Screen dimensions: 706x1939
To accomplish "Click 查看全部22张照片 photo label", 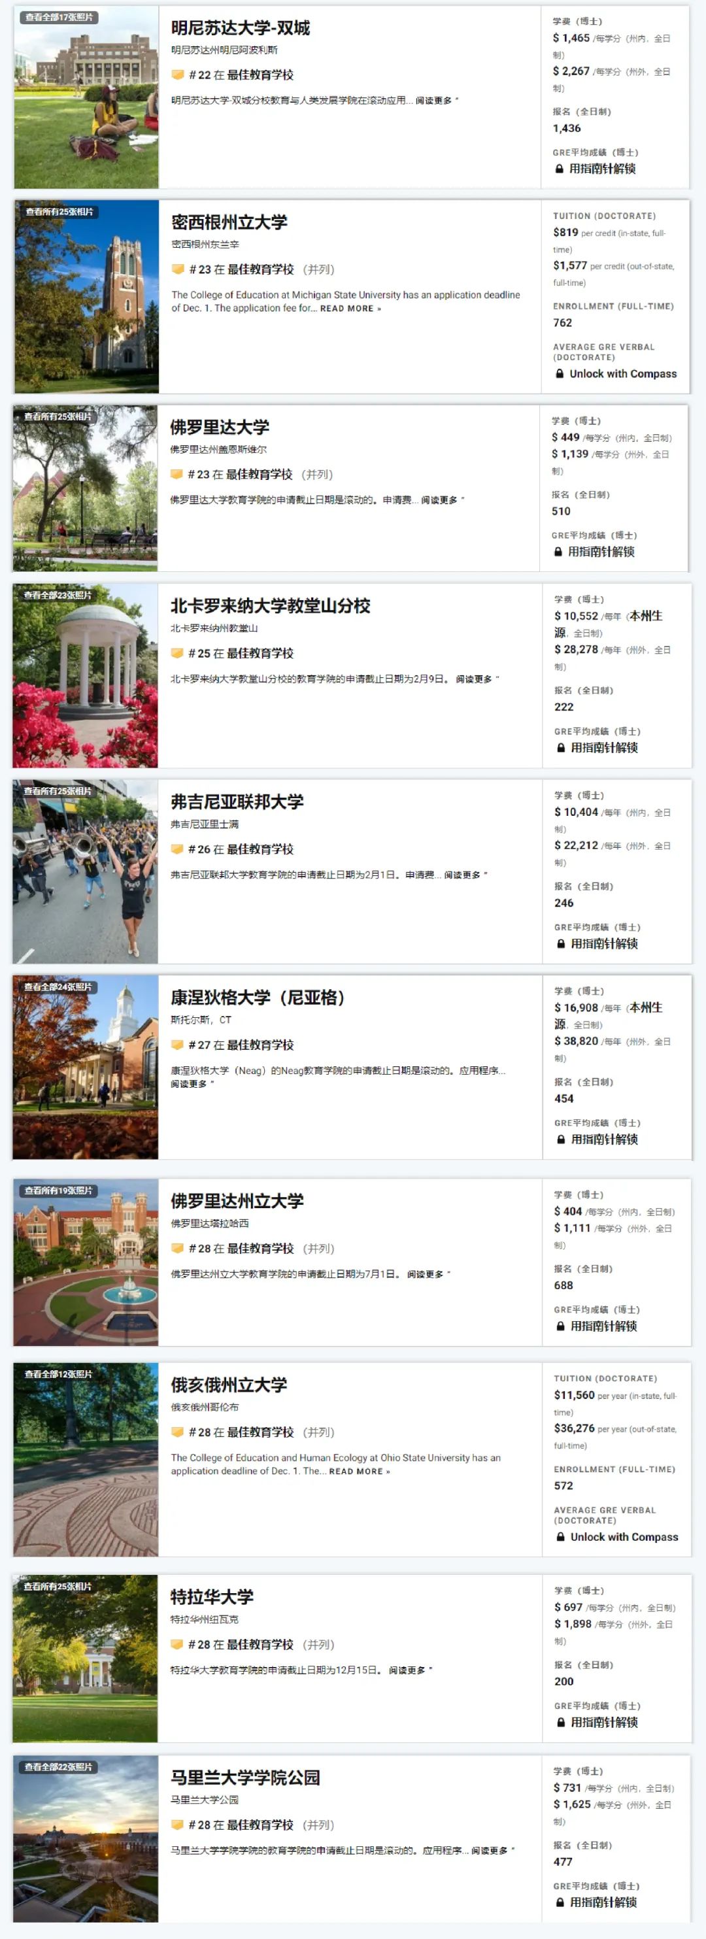I will tap(59, 1766).
